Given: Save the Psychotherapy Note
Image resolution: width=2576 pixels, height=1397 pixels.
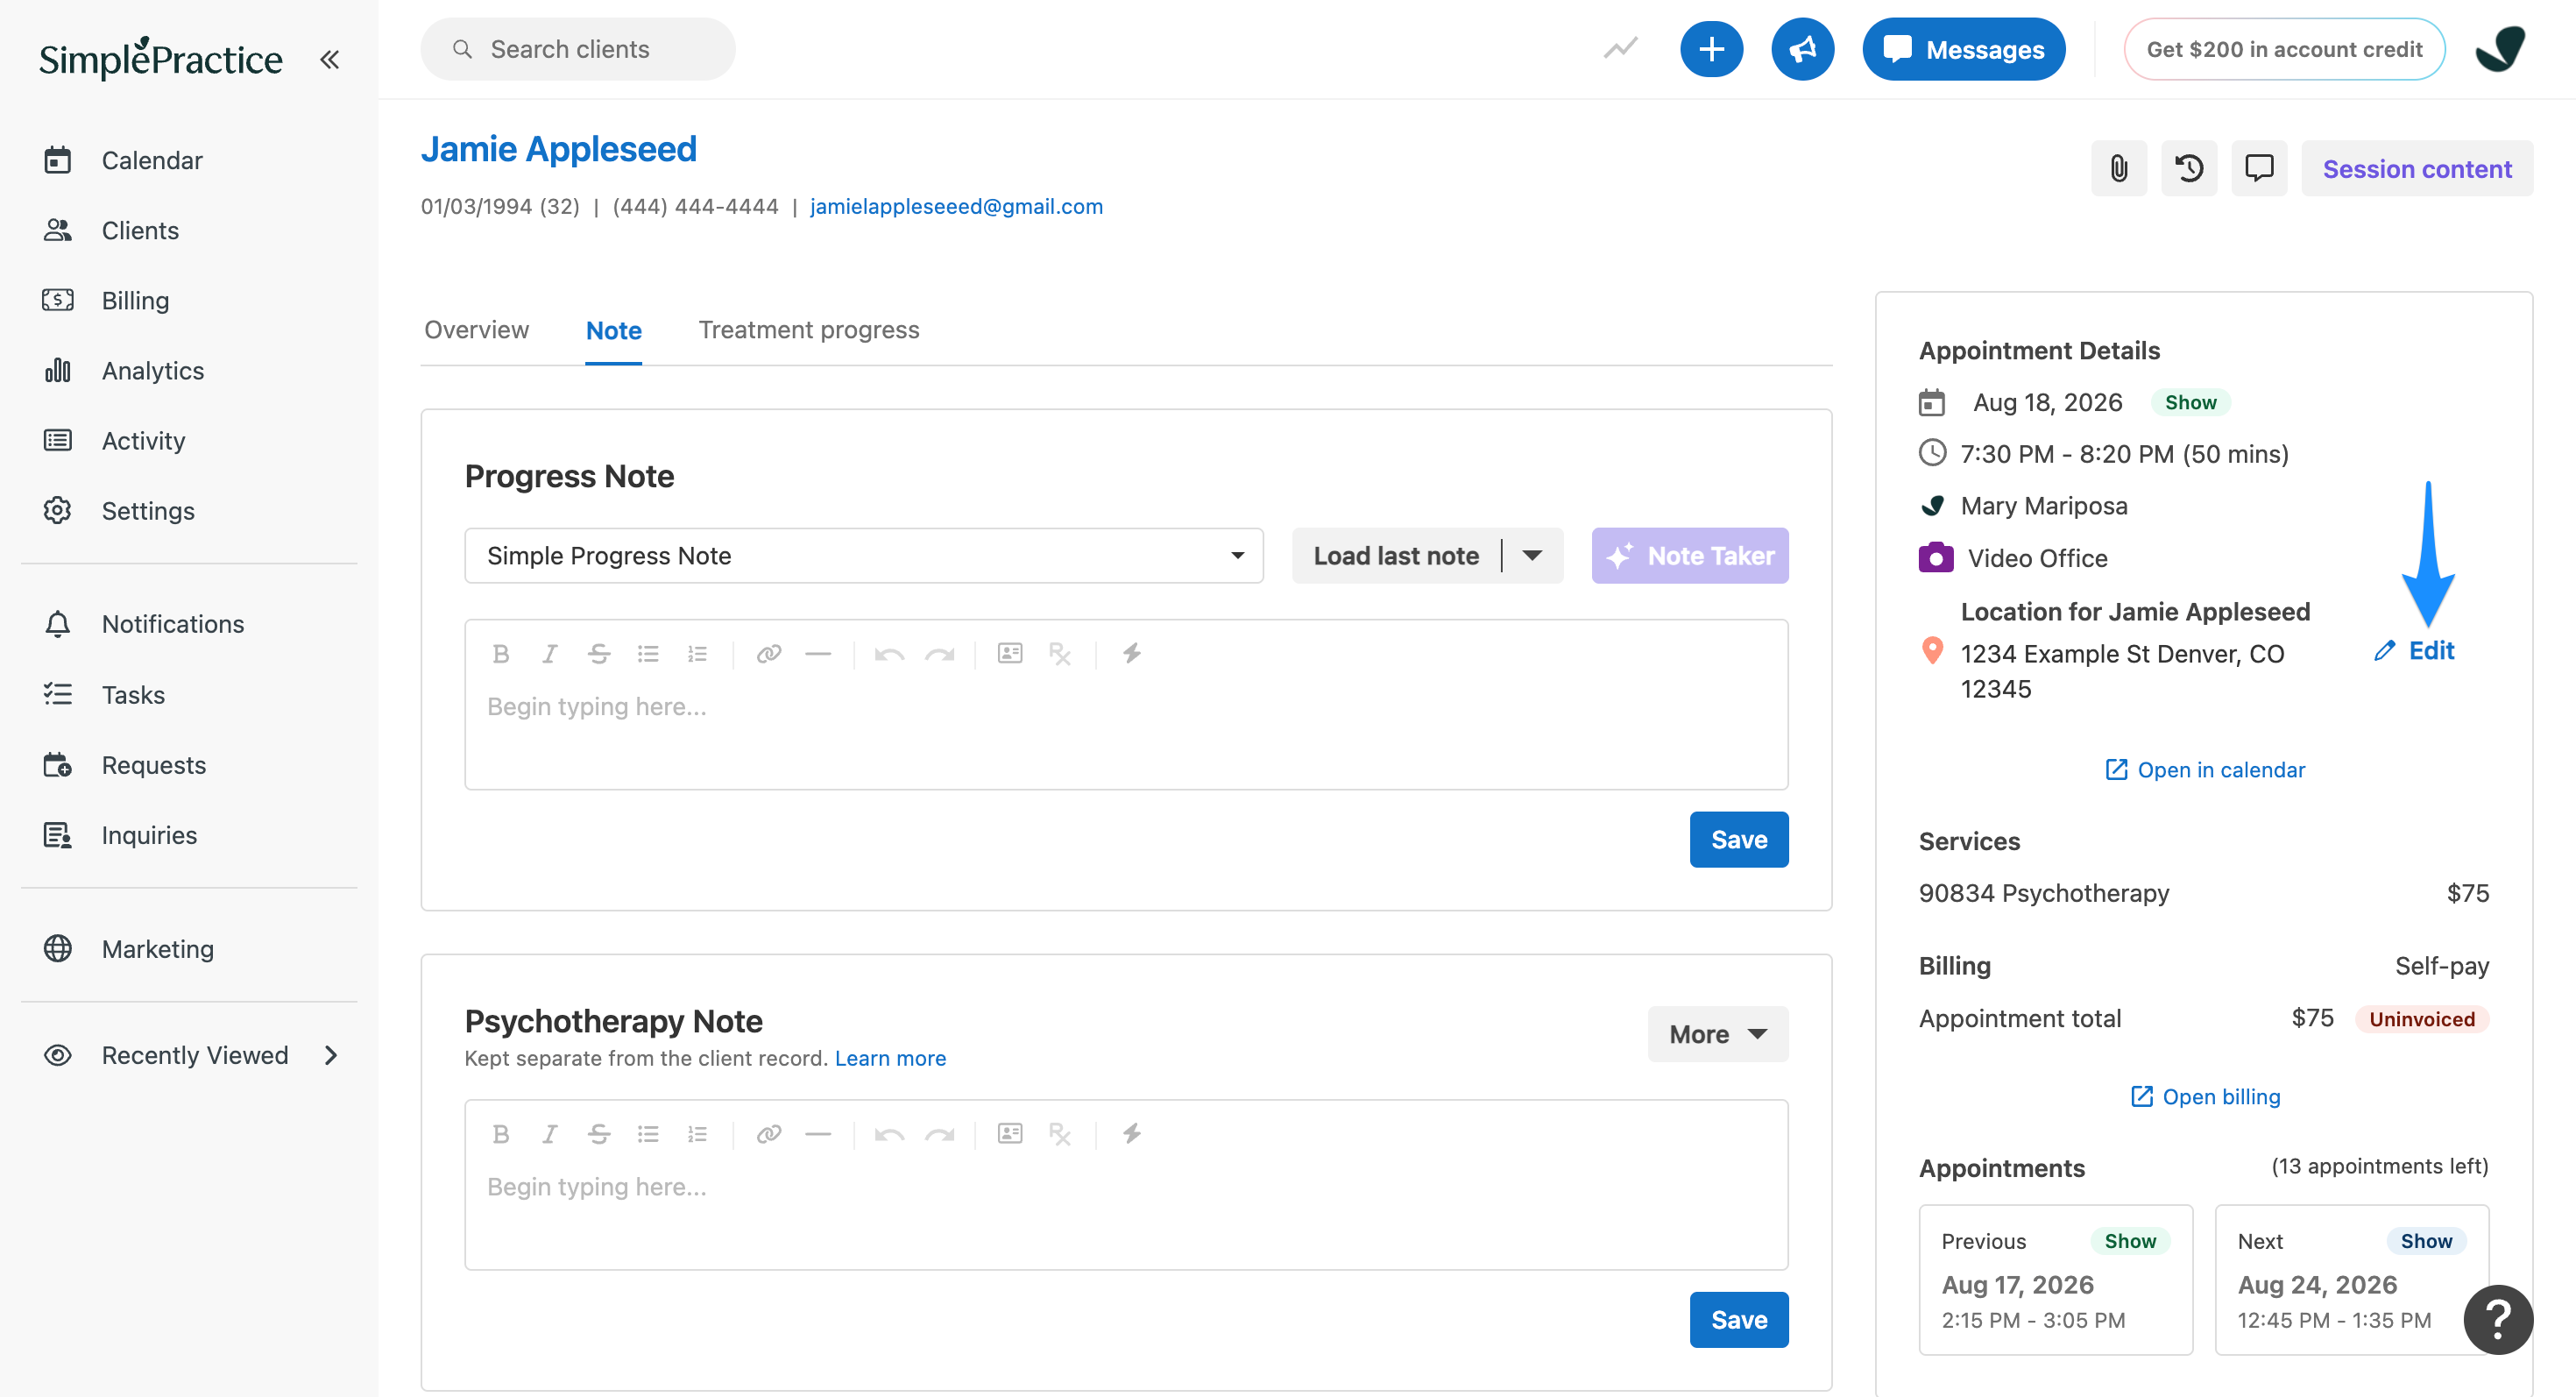Looking at the screenshot, I should [x=1738, y=1320].
